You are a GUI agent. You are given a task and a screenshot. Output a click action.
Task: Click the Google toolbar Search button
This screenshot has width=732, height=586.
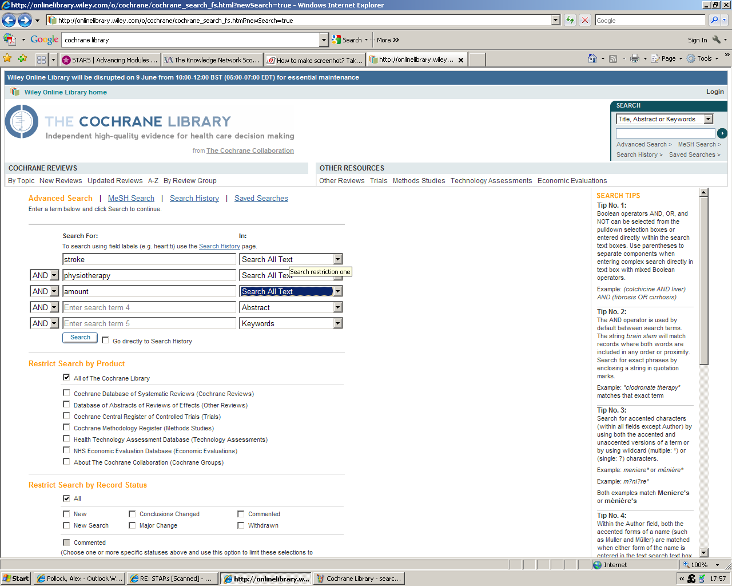click(350, 40)
